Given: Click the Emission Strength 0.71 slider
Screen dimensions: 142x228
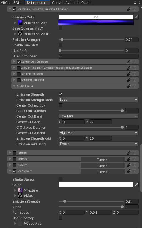Looking at the screenshot, I should click(x=91, y=39).
